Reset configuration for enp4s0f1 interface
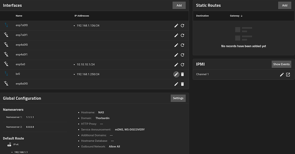This screenshot has height=154, width=295. (x=182, y=55)
